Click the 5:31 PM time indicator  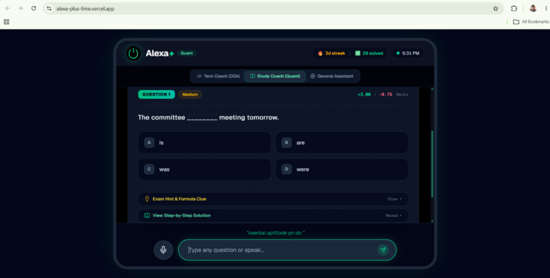[x=408, y=53]
